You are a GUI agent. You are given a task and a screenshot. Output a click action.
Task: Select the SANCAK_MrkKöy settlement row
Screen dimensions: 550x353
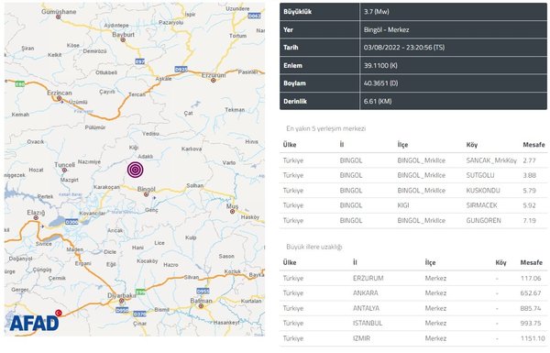coord(413,160)
